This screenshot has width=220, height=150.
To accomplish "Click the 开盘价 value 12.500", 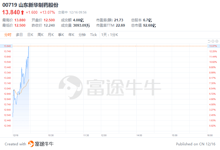I will [x=49, y=20].
